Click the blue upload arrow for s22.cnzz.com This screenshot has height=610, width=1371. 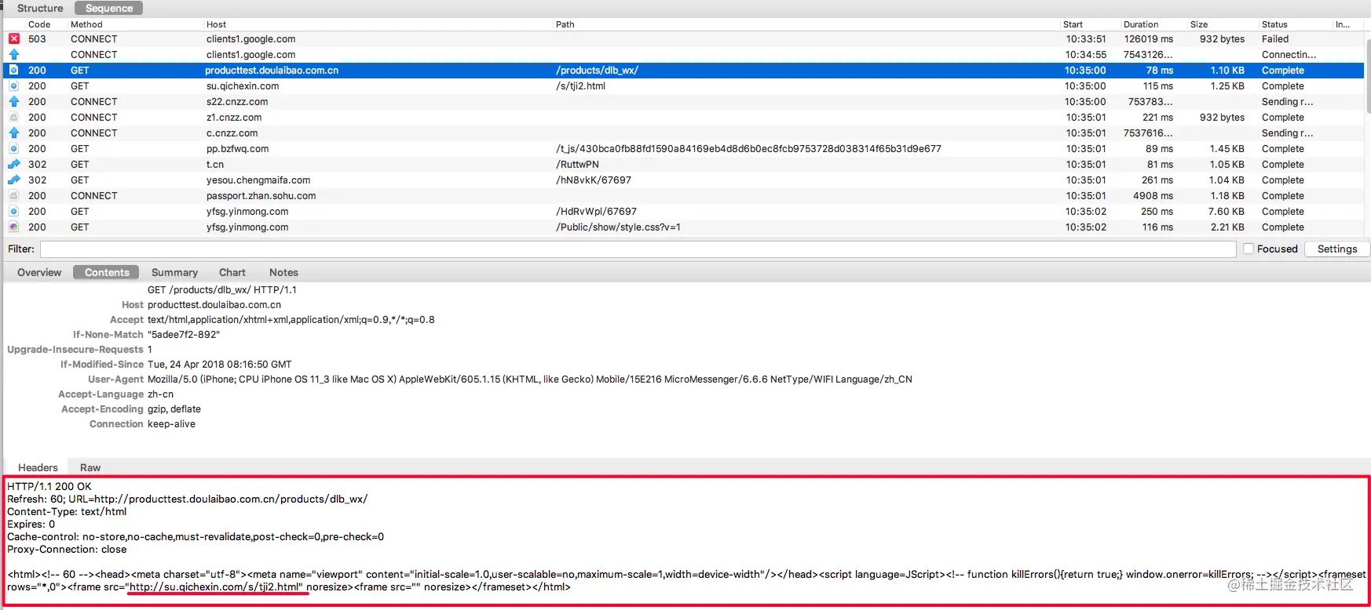click(x=14, y=102)
